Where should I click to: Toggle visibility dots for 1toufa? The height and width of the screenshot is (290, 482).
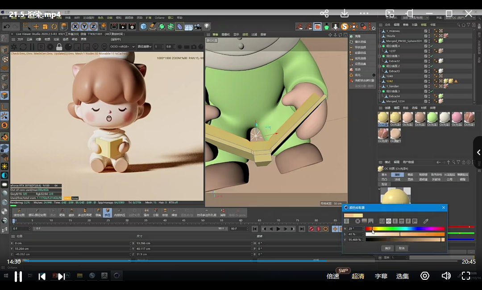pyautogui.click(x=429, y=36)
